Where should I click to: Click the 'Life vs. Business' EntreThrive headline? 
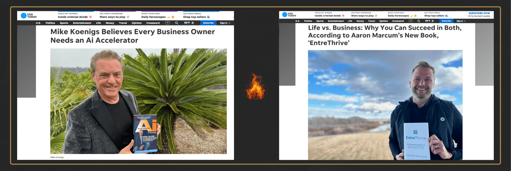pos(385,35)
